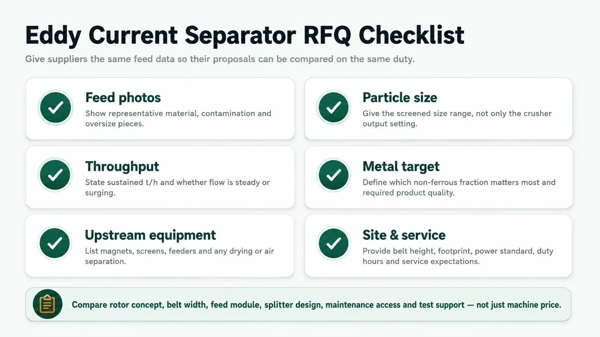Click the orange clipboard icon in footer
Screen dimensions: 600x337
48,304
